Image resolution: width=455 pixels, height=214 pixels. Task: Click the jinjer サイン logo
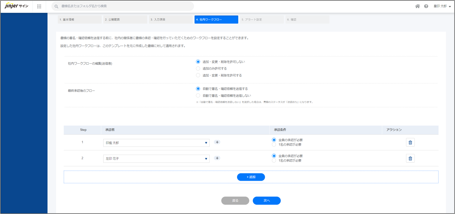pos(17,6)
